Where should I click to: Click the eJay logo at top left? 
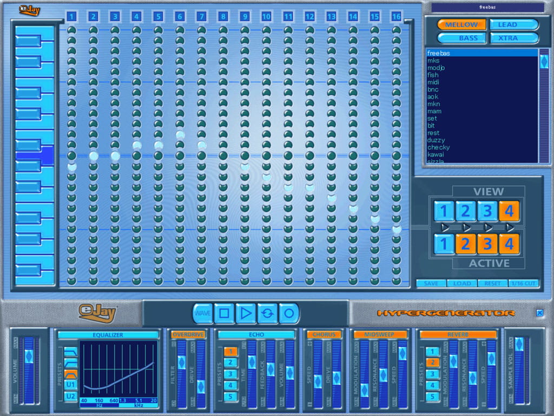click(x=29, y=10)
